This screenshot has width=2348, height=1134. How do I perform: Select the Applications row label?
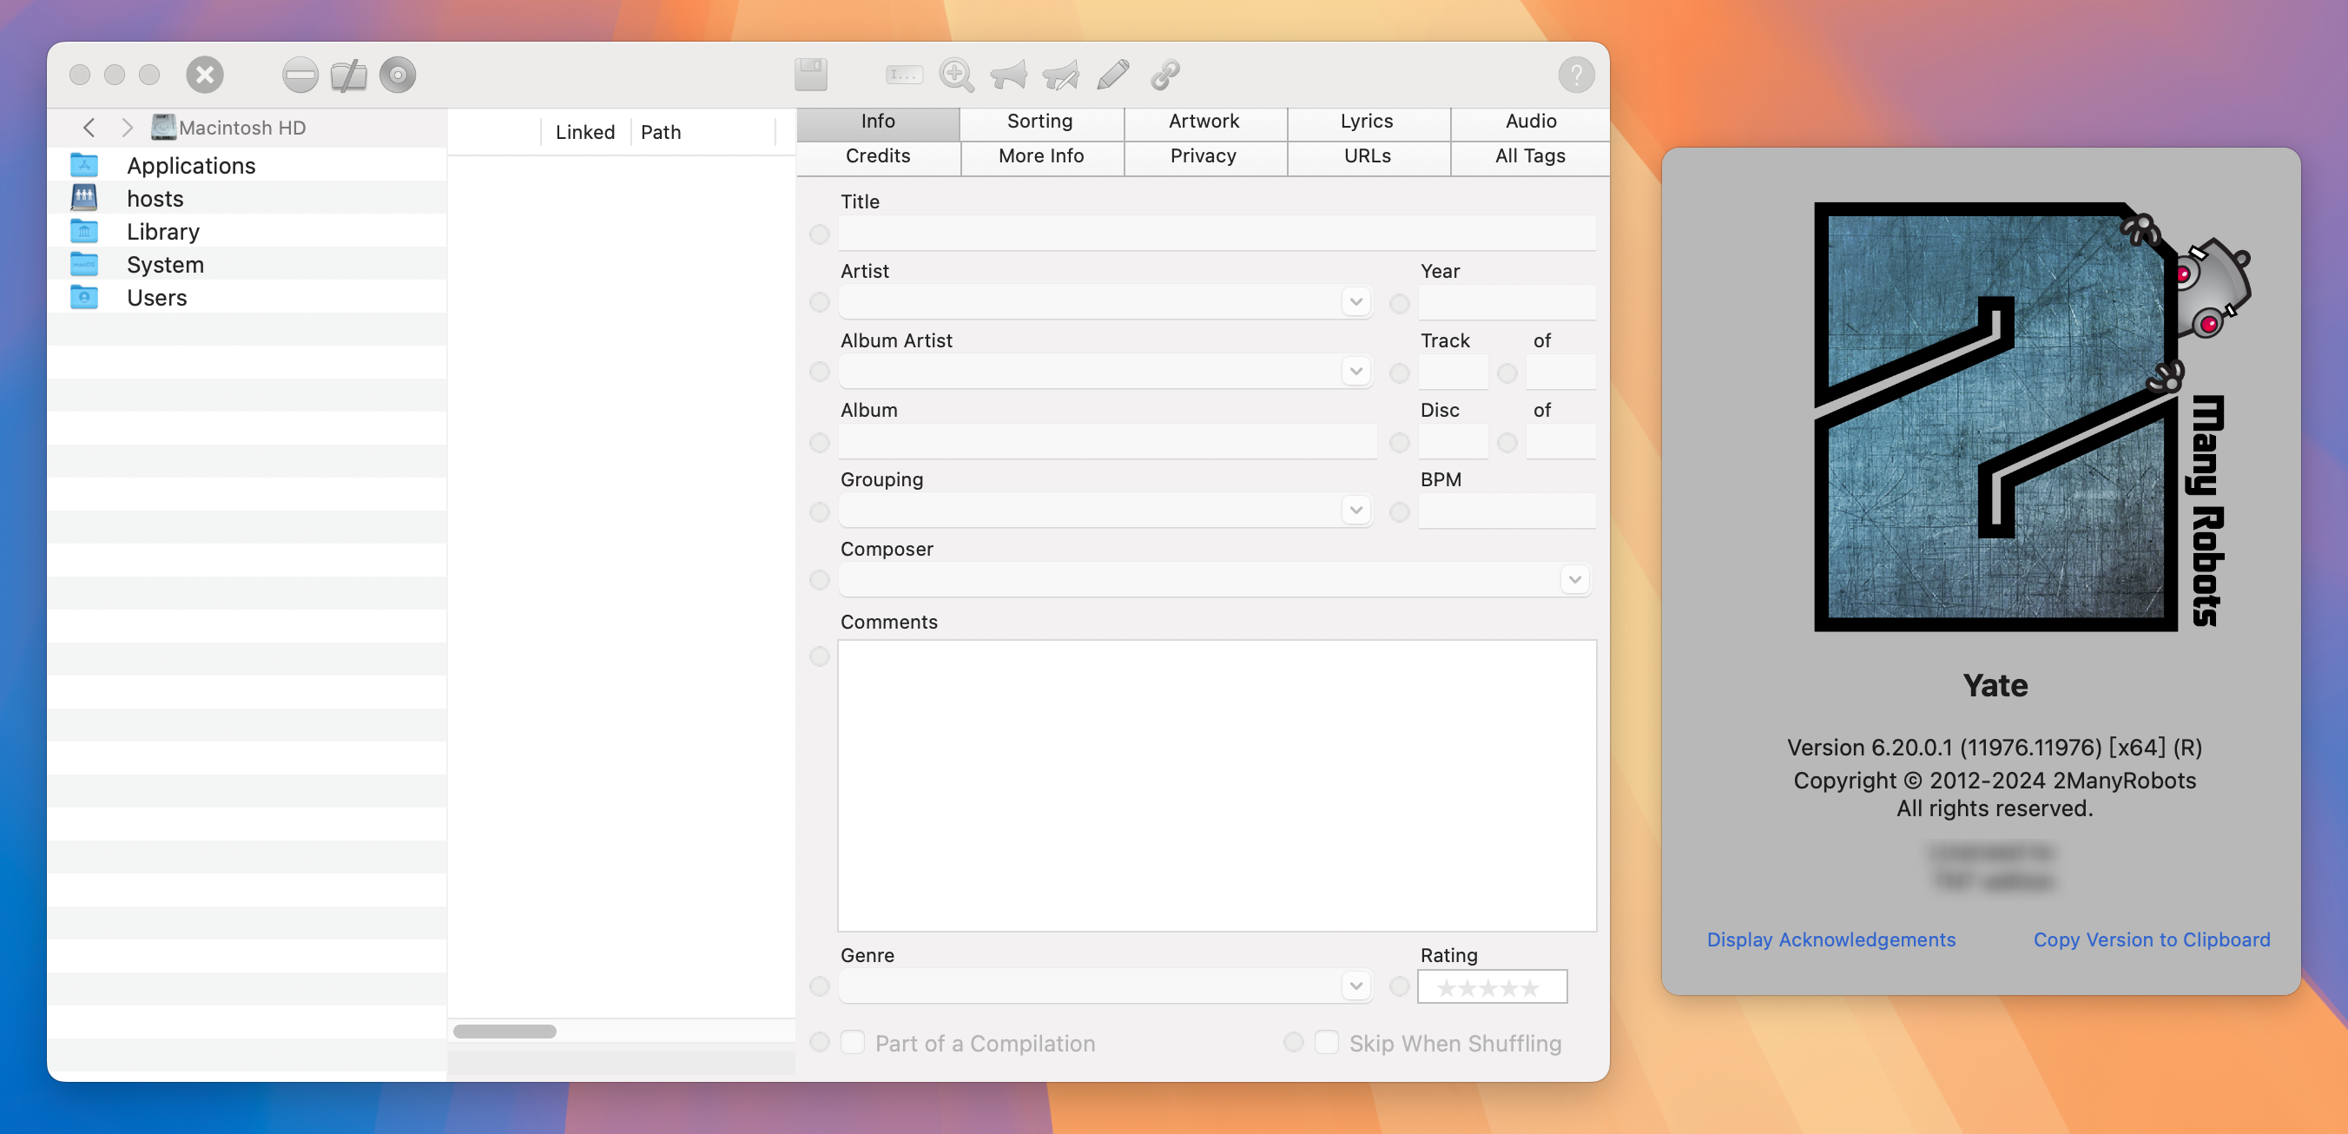coord(191,166)
